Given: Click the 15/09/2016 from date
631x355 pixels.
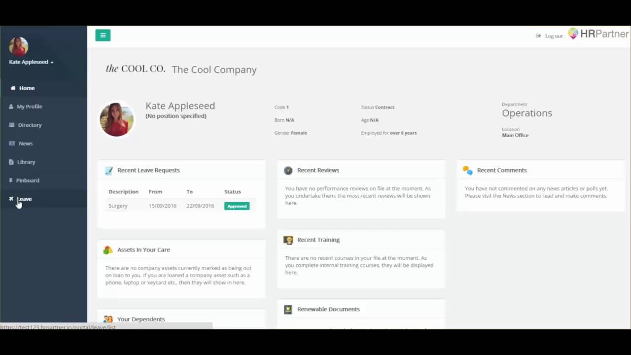Looking at the screenshot, I should (162, 206).
